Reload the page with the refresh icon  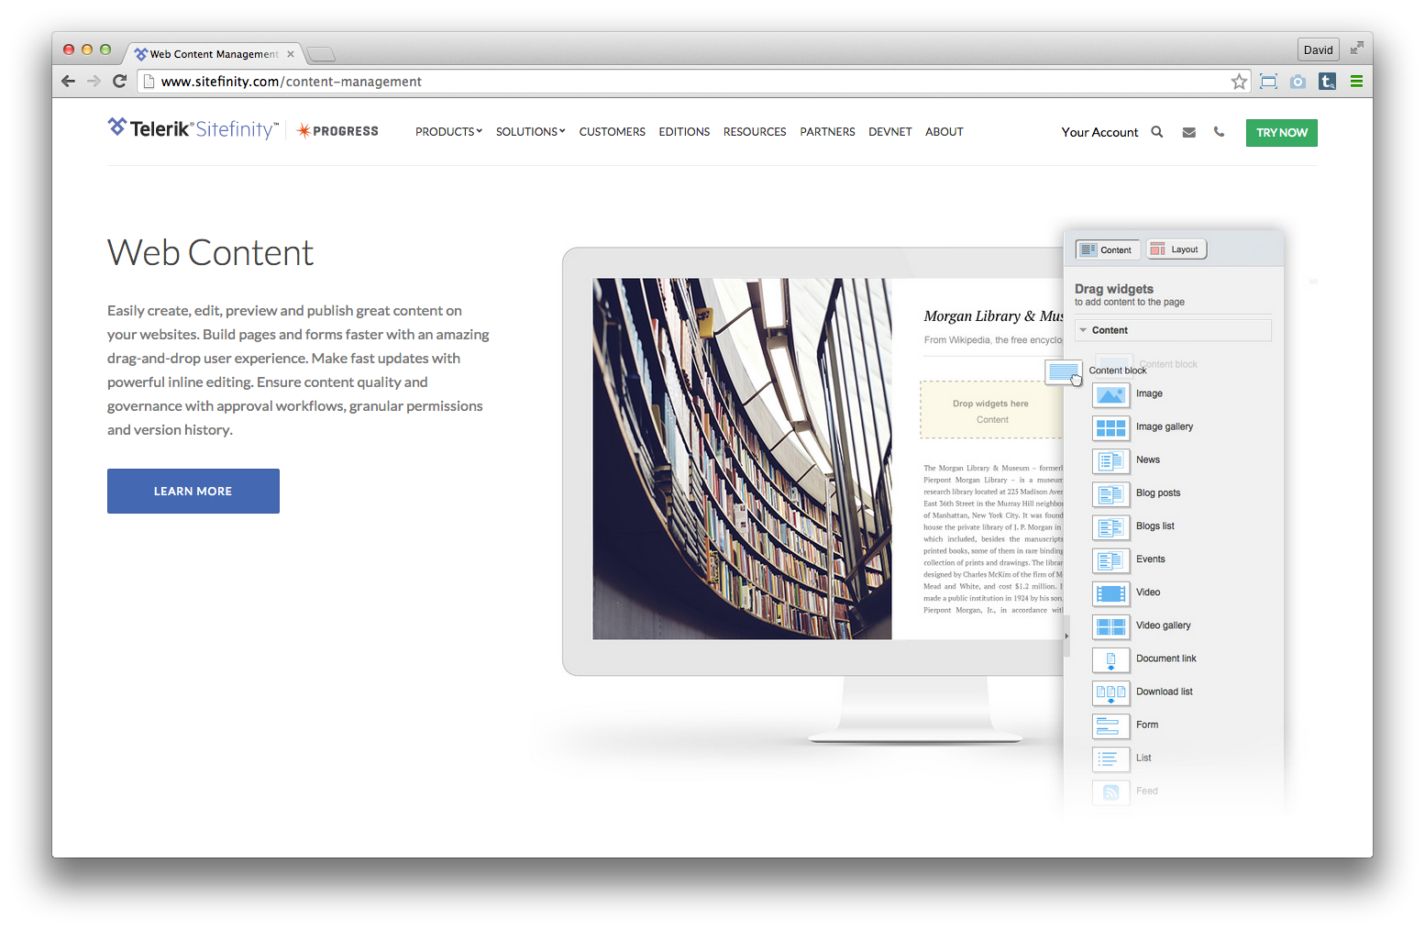coord(119,82)
